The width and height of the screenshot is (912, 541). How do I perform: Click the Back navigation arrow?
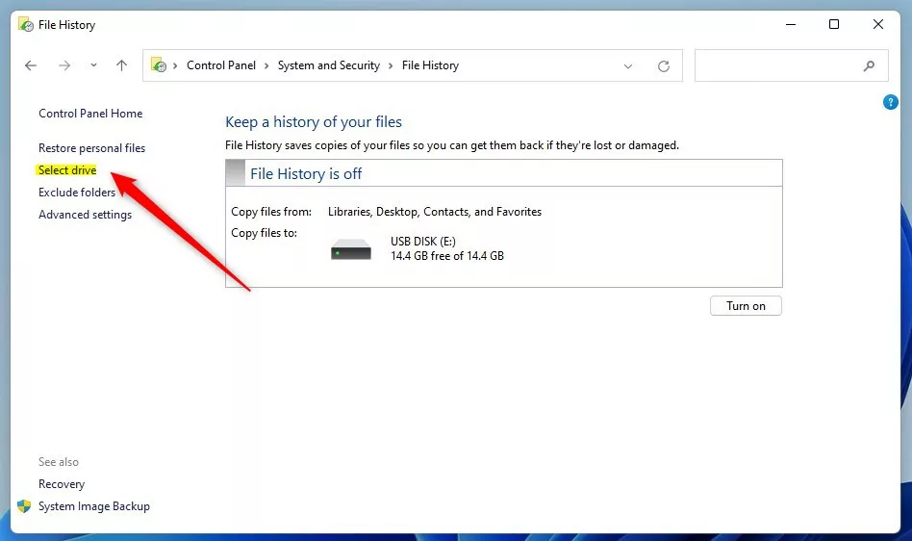[x=31, y=65]
